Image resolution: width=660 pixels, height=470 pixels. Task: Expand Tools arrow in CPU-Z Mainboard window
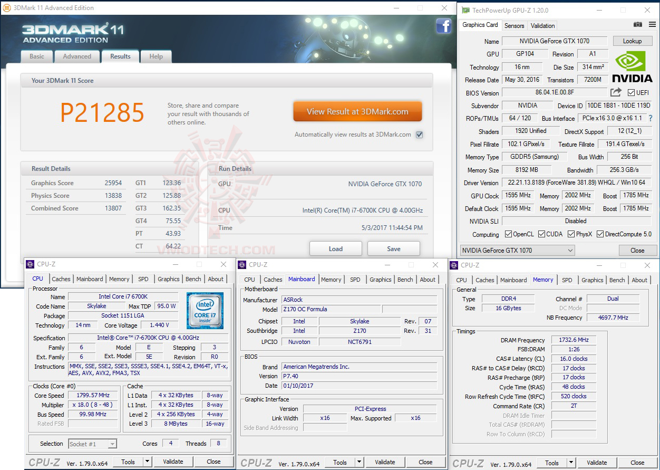[x=359, y=462]
